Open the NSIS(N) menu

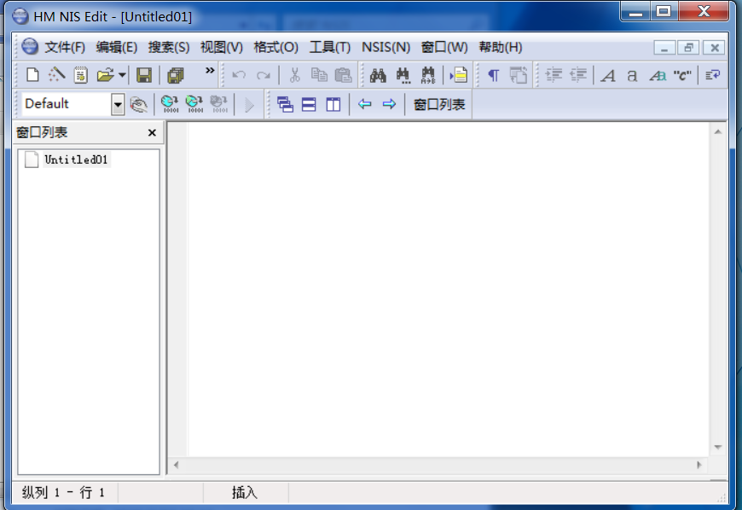click(385, 47)
